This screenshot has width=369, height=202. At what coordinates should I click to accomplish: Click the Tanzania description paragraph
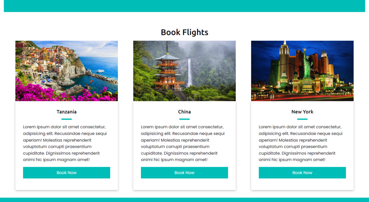[x=65, y=143]
